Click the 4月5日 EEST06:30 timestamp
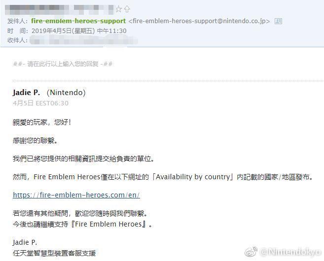This screenshot has width=324, height=261. [x=40, y=103]
